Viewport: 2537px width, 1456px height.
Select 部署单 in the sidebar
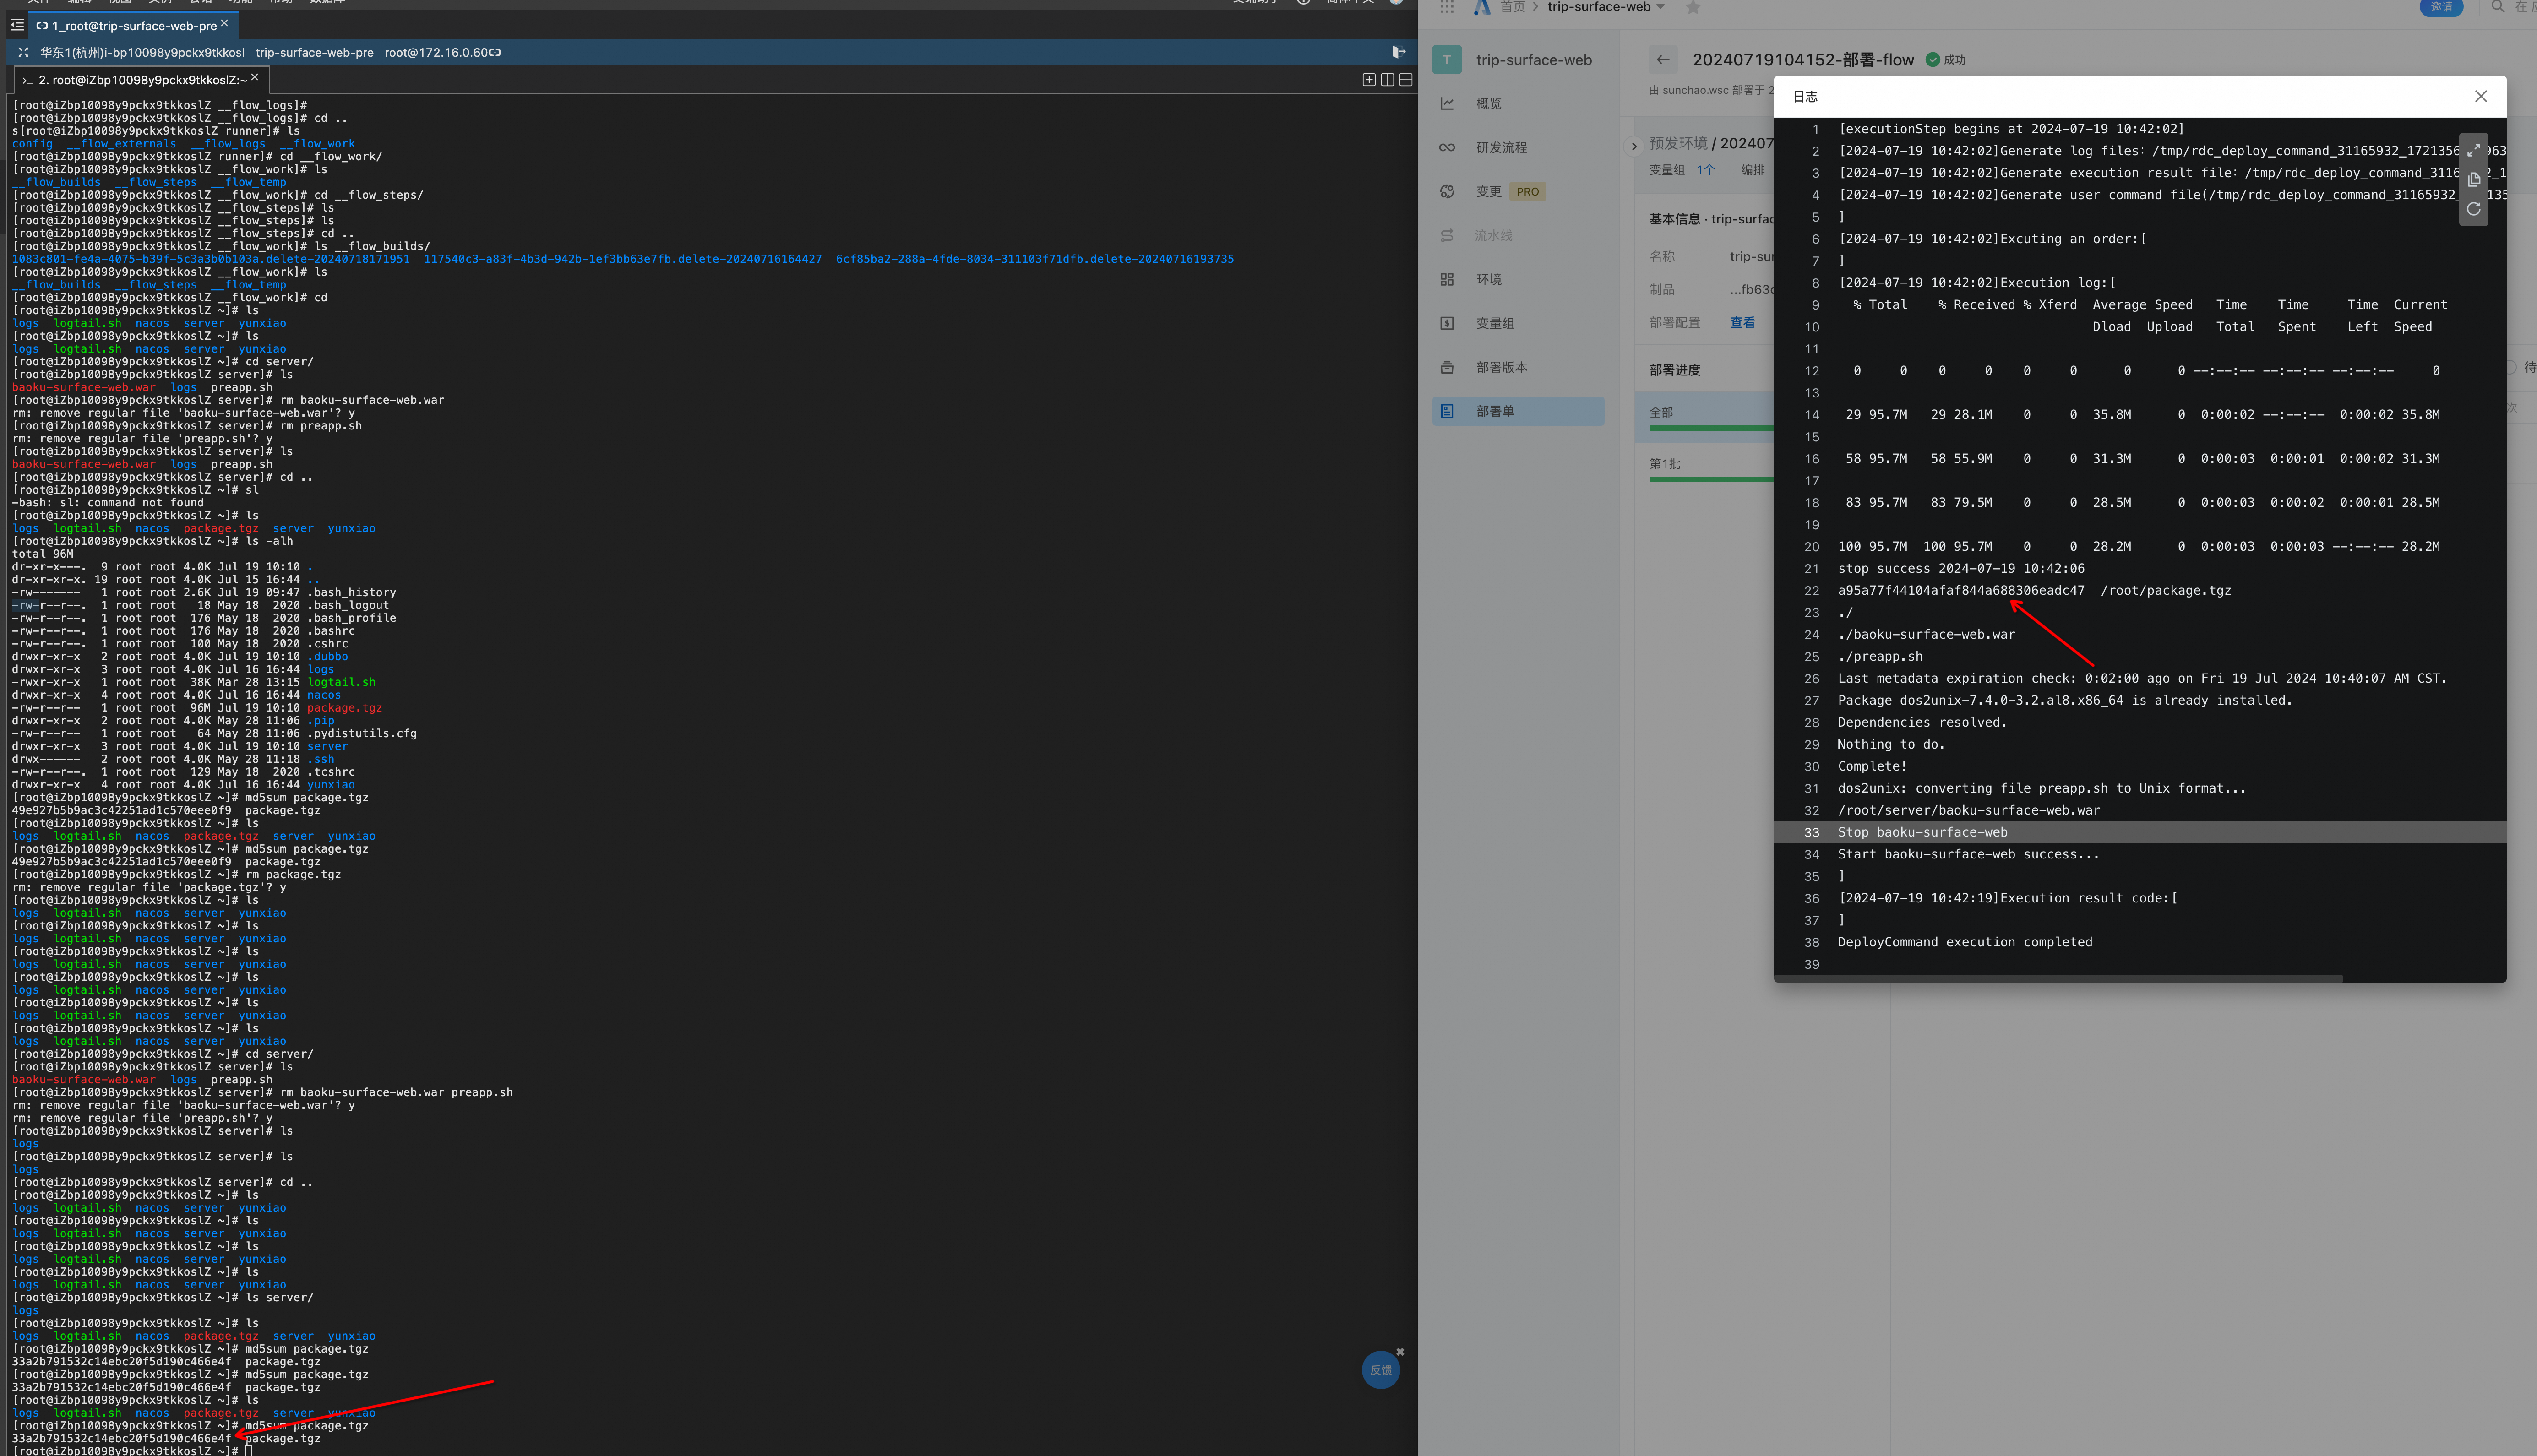1518,411
